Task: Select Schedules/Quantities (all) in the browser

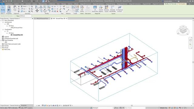Action: (x=11, y=38)
